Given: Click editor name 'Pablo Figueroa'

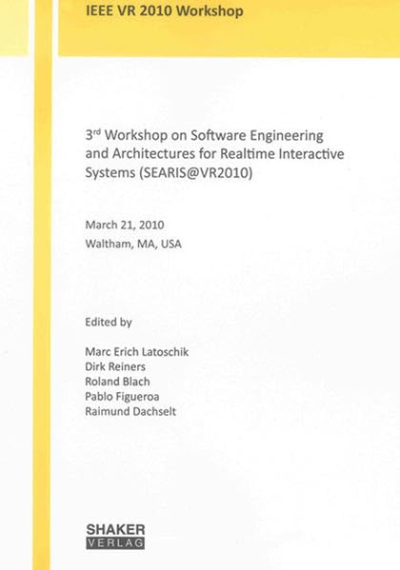Looking at the screenshot, I should click(x=122, y=397).
